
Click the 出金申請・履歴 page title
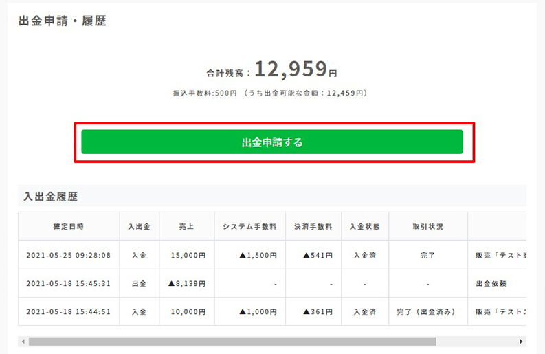(x=63, y=21)
